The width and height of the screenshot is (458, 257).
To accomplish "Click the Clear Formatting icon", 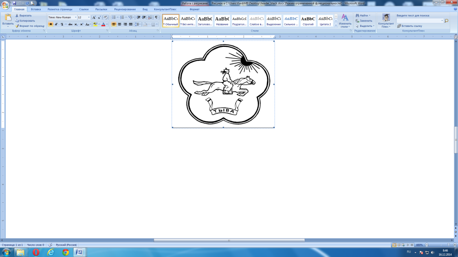I will [x=106, y=18].
